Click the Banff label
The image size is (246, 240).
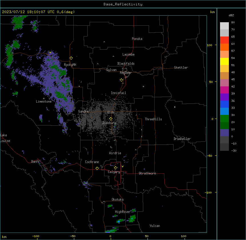[35, 162]
